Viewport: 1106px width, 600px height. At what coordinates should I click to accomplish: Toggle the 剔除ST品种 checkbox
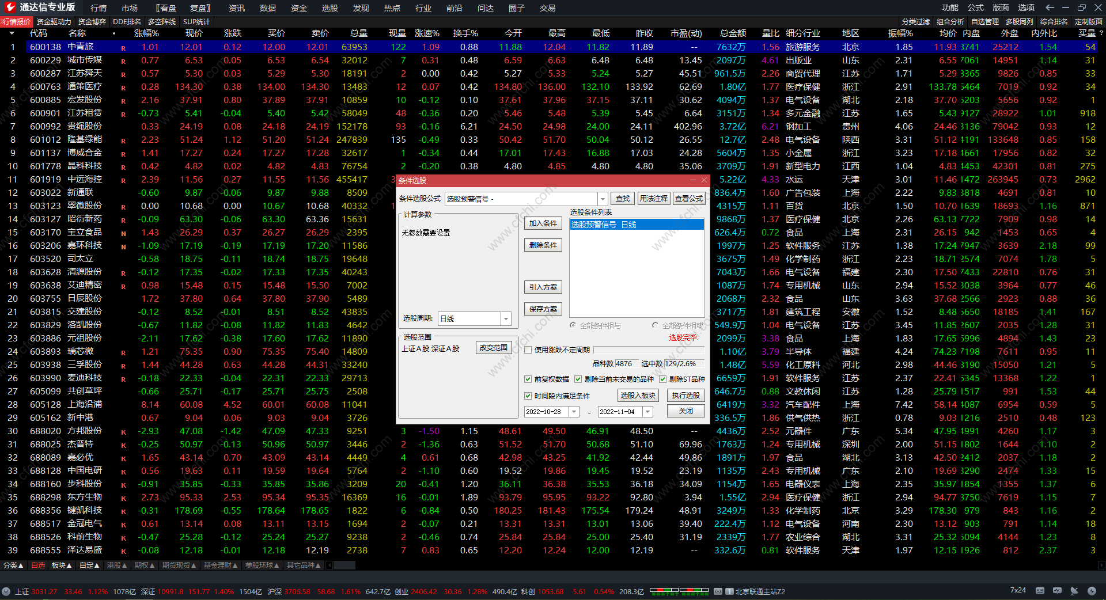pos(662,379)
